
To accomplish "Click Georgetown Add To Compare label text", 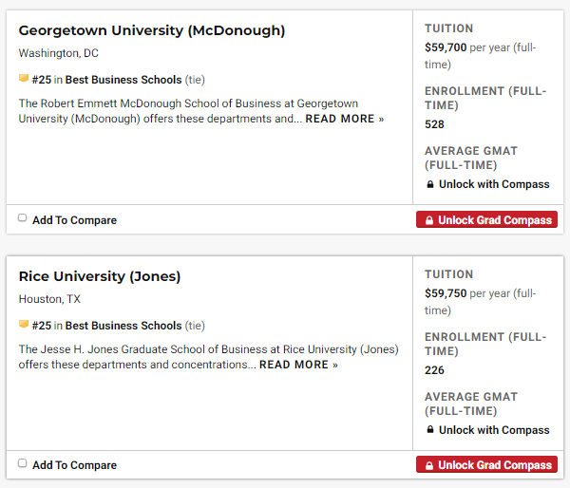I will click(x=74, y=220).
